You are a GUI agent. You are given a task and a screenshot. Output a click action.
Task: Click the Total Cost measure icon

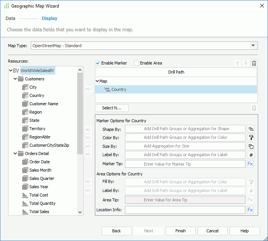pos(25,195)
